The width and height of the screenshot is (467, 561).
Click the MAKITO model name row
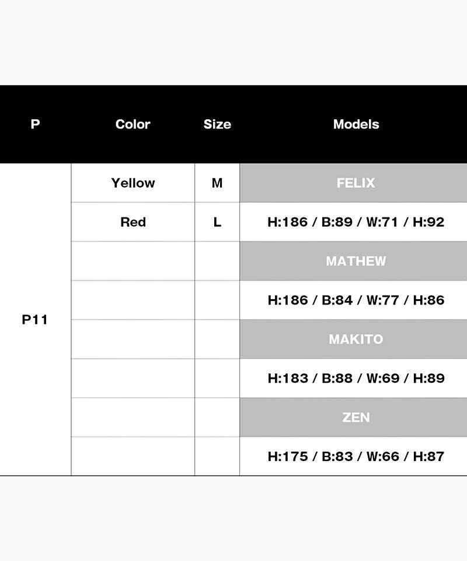pyautogui.click(x=356, y=339)
